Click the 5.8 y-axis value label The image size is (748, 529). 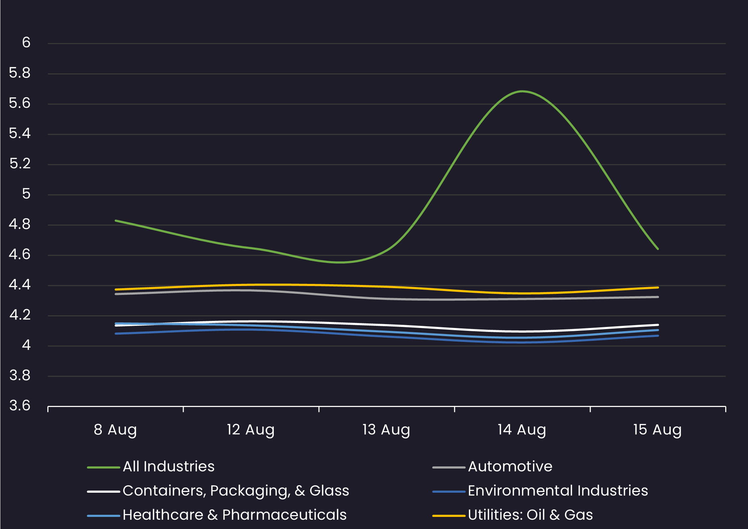(20, 73)
